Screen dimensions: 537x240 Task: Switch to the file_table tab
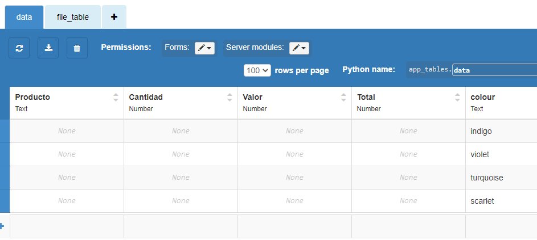point(72,17)
